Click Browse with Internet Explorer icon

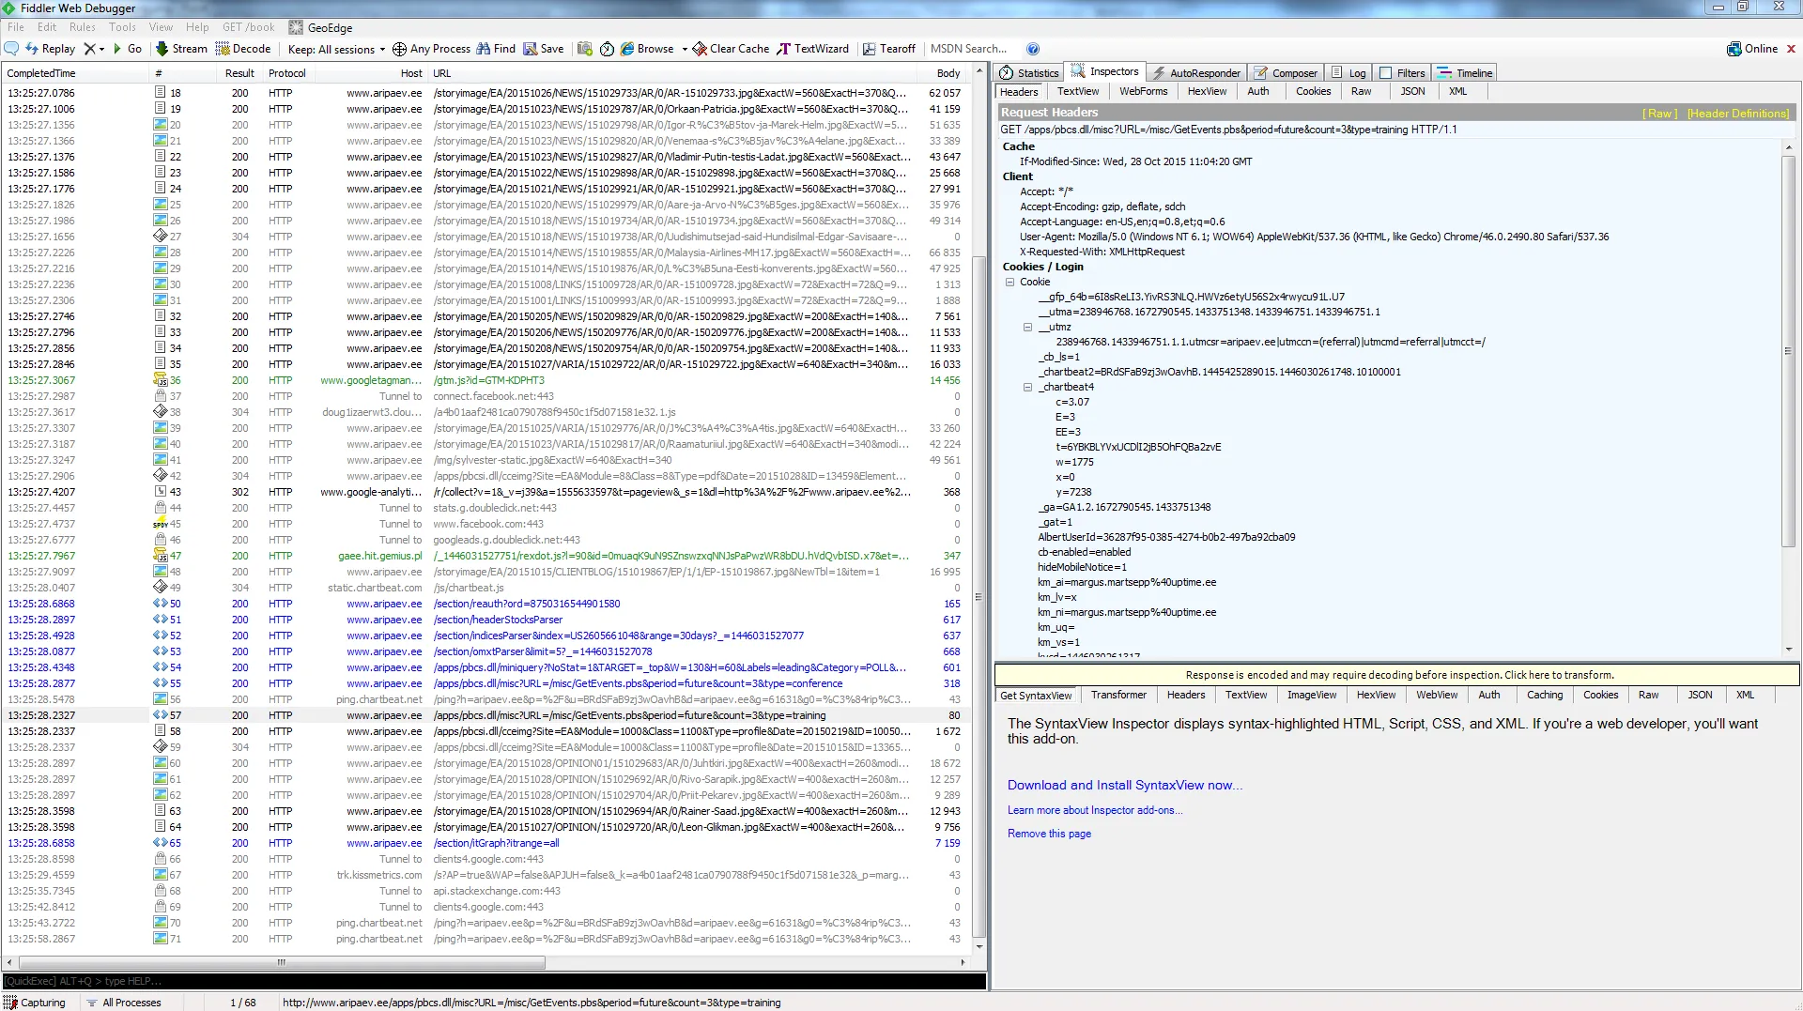click(x=627, y=49)
